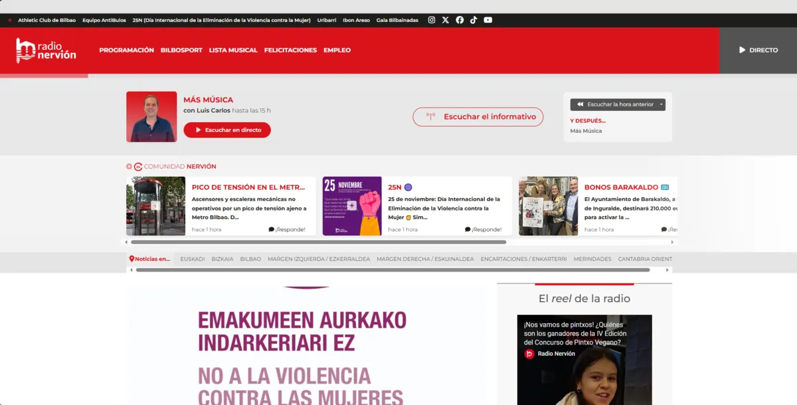The image size is (797, 405).
Task: Select MARGEN DERECHA / ESKUINALDEA tab
Action: point(425,259)
